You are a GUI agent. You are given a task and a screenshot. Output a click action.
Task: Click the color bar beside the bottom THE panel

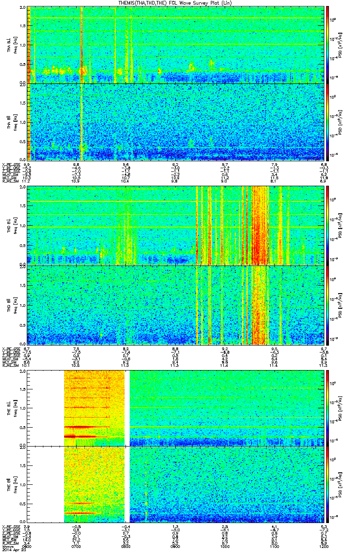pyautogui.click(x=328, y=484)
